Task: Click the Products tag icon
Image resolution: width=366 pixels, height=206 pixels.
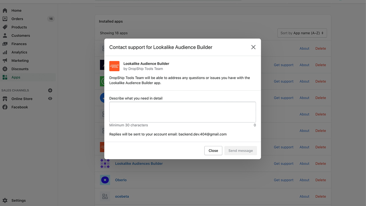Action: coord(5,27)
